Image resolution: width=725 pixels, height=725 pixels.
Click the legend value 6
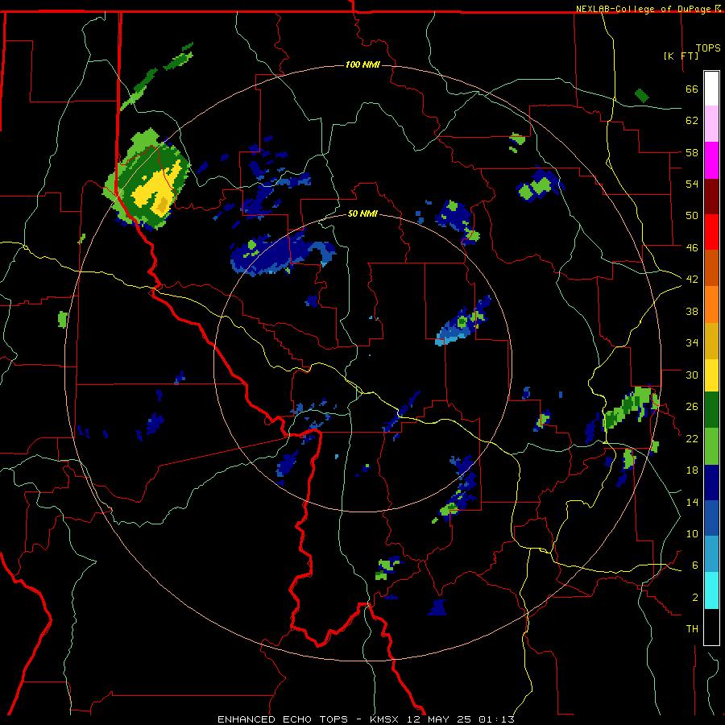pyautogui.click(x=695, y=565)
